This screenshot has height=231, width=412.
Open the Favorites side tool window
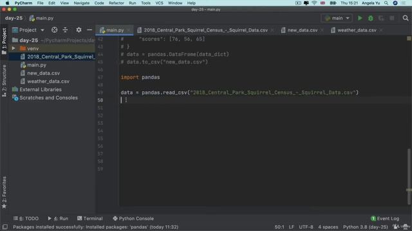point(5,193)
